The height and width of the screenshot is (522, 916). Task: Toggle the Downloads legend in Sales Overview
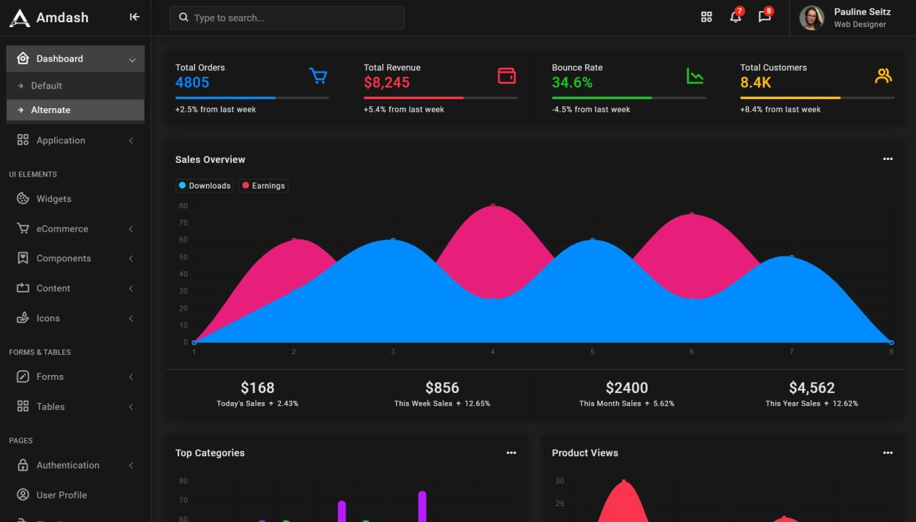pos(205,185)
